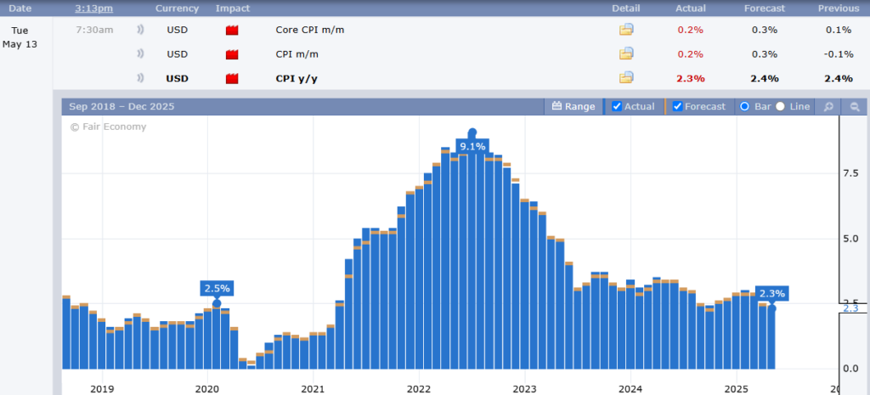Click the Currency column header

pyautogui.click(x=177, y=8)
